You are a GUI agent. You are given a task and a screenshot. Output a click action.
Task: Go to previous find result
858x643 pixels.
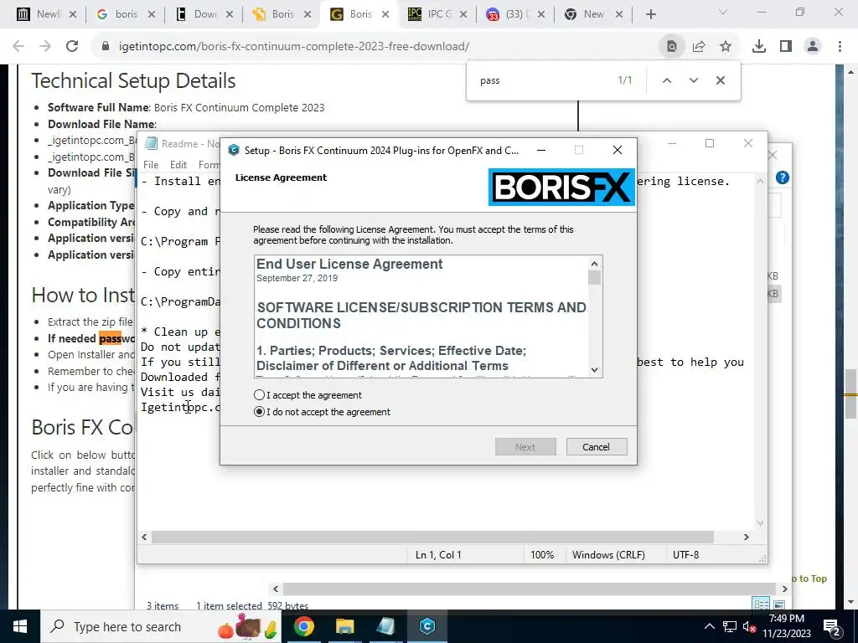(x=666, y=80)
